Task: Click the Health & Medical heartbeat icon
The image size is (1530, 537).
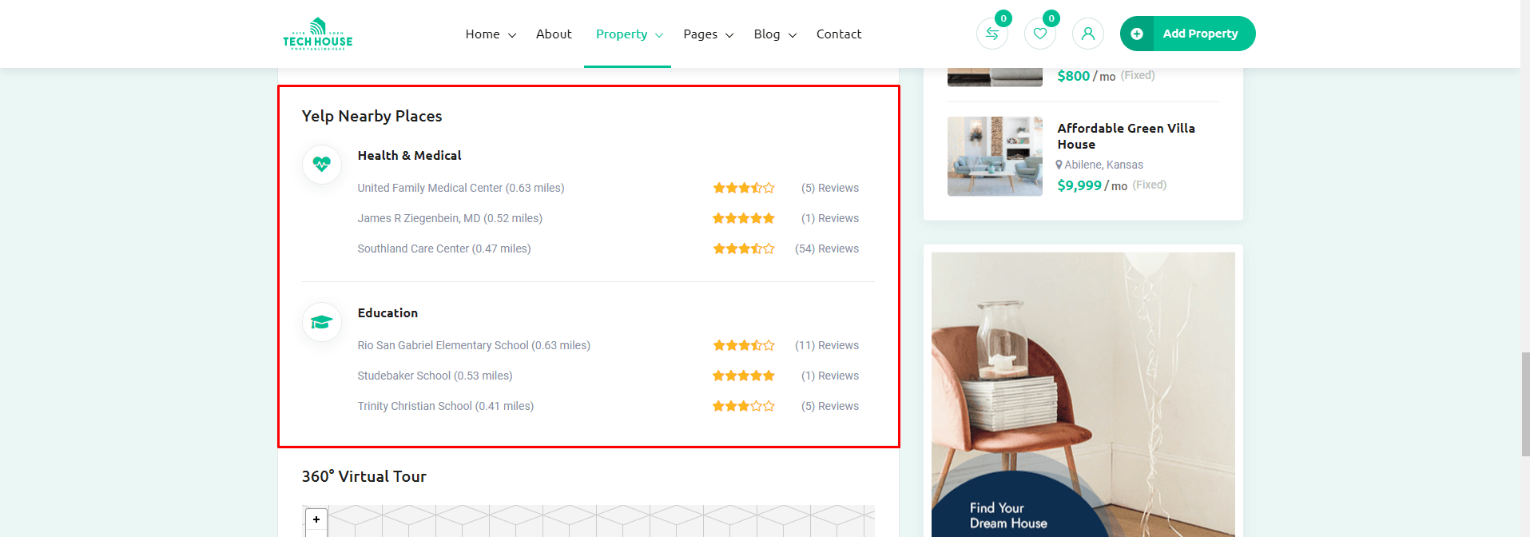Action: (322, 164)
